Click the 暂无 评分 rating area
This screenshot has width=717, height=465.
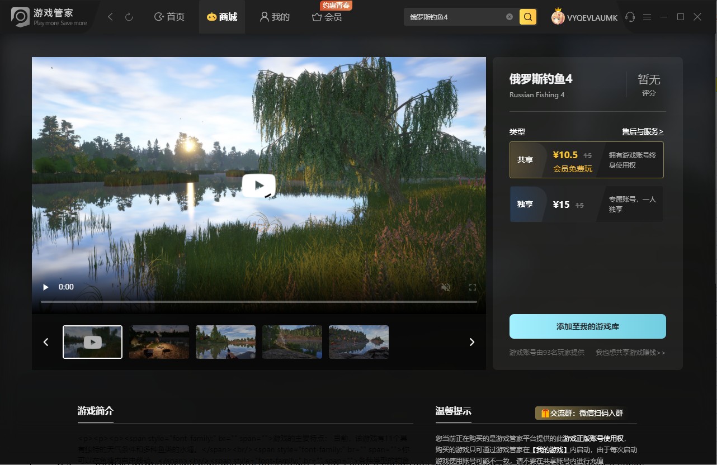pyautogui.click(x=649, y=85)
